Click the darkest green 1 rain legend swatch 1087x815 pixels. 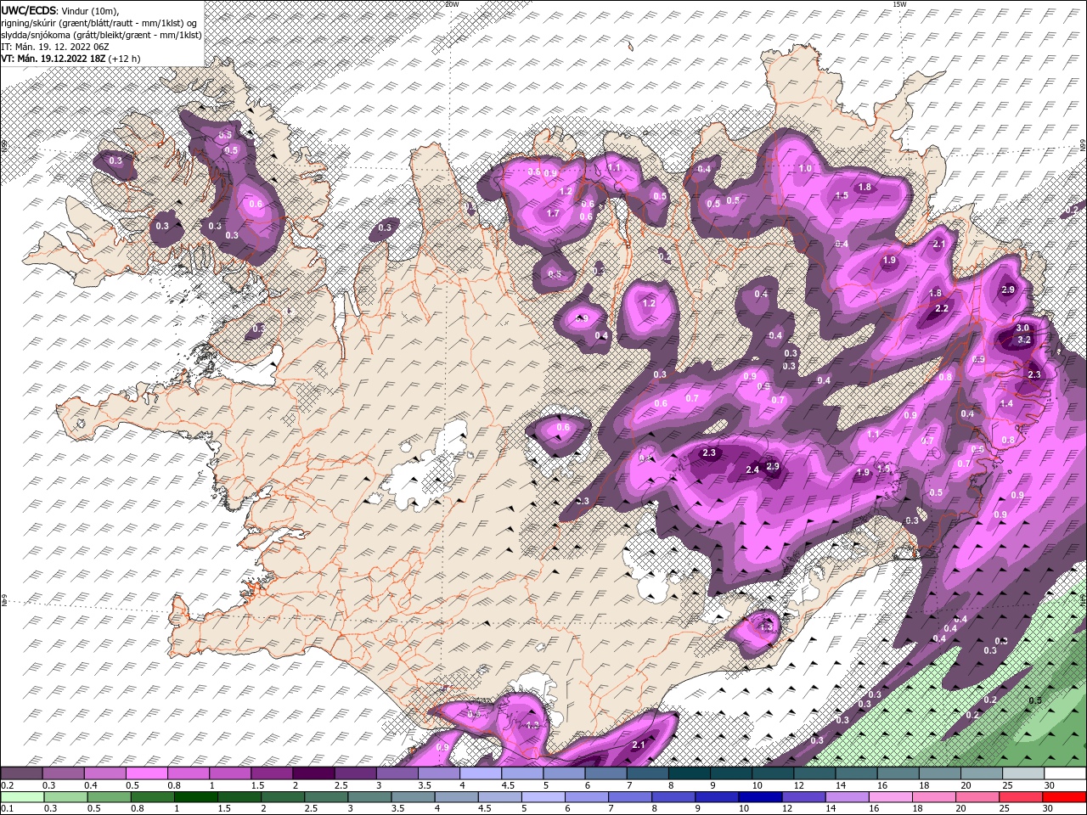(x=196, y=797)
